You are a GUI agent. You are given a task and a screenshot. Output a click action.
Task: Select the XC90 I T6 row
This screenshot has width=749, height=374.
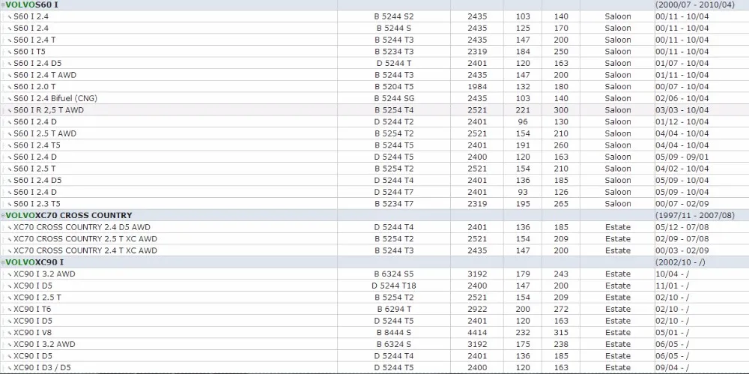point(374,310)
